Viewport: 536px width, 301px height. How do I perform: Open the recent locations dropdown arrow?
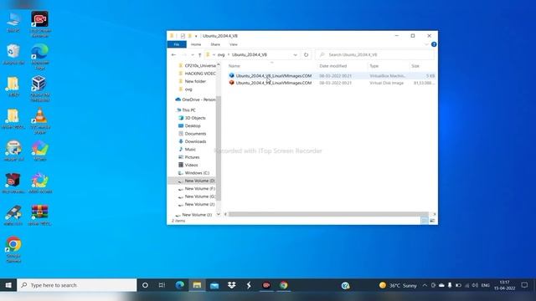click(x=193, y=54)
